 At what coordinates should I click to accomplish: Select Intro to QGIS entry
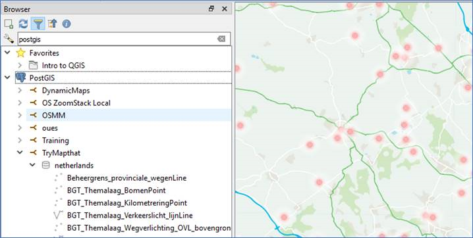(x=63, y=65)
